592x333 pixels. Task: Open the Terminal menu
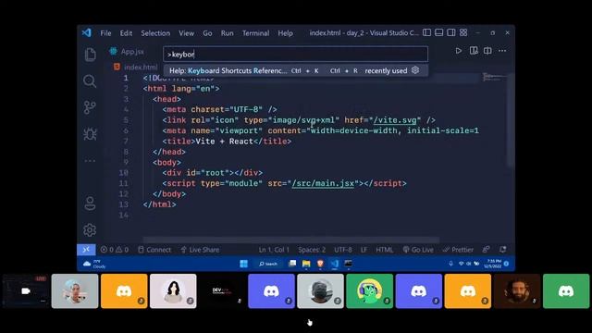(255, 33)
